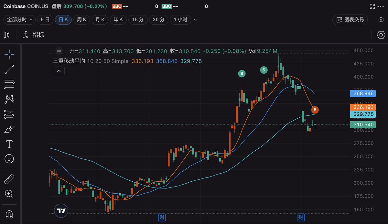Viewport: 388px width, 224px height.
Task: Open the 图表交易 chart trading button
Action: click(x=350, y=20)
